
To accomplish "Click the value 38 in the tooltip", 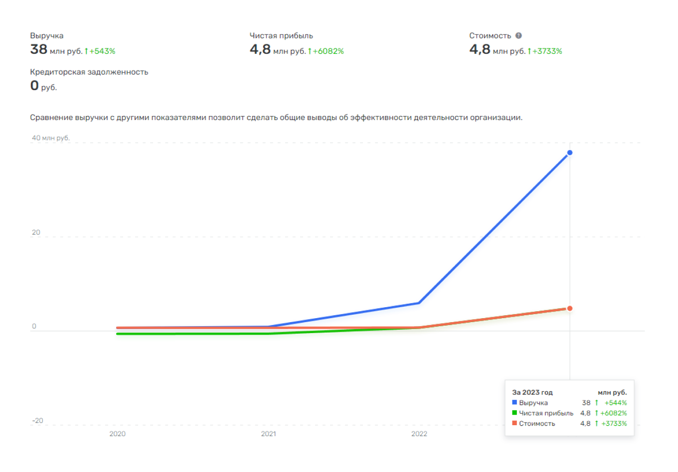I will coord(586,403).
